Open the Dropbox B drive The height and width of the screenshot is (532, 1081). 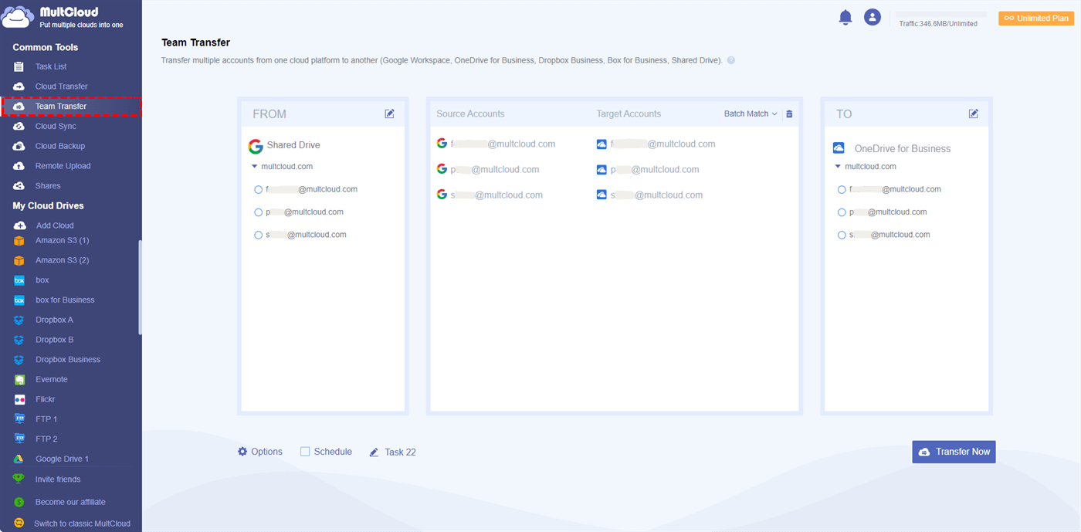pyautogui.click(x=55, y=340)
